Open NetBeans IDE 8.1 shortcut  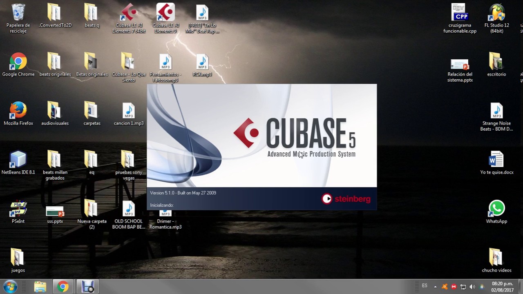(18, 163)
